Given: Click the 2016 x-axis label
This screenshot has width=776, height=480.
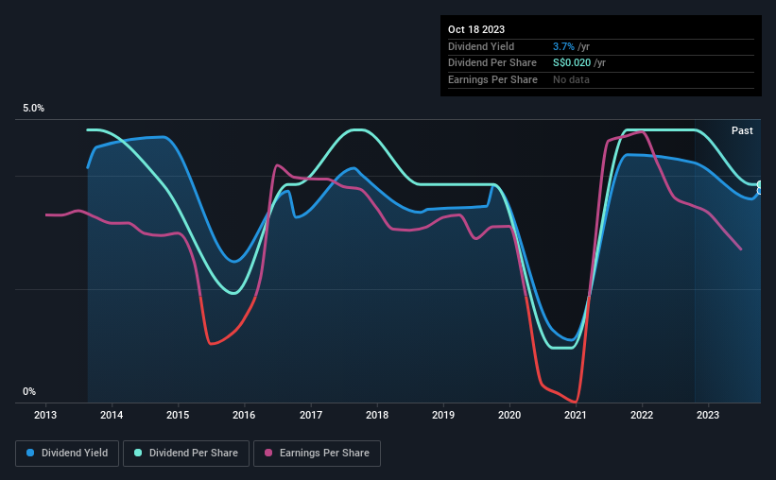Looking at the screenshot, I should (244, 415).
